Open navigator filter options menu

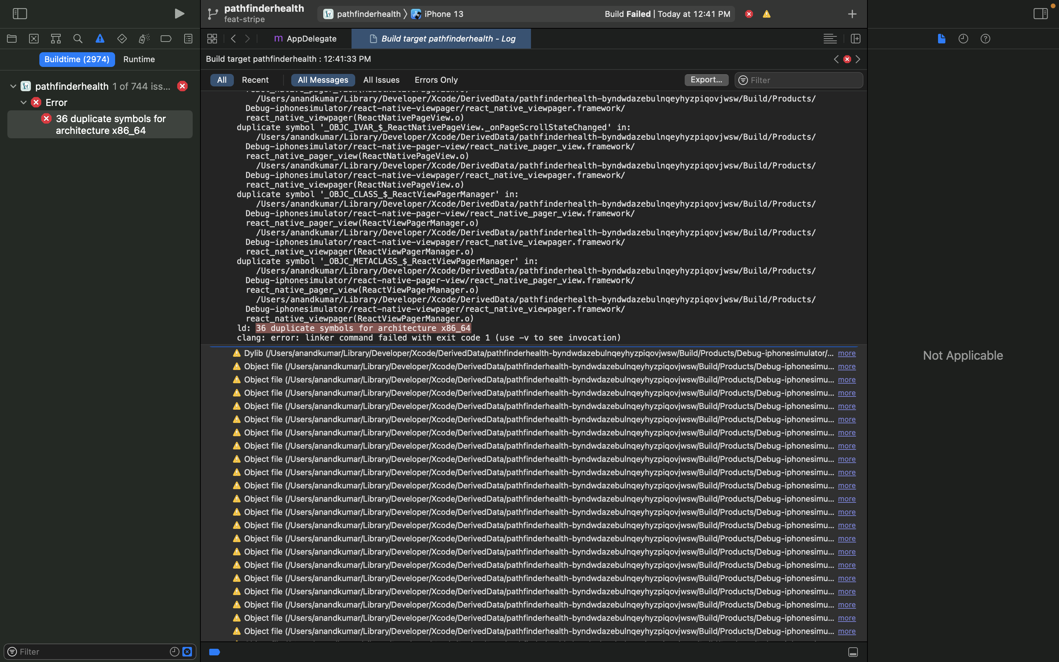tap(12, 651)
